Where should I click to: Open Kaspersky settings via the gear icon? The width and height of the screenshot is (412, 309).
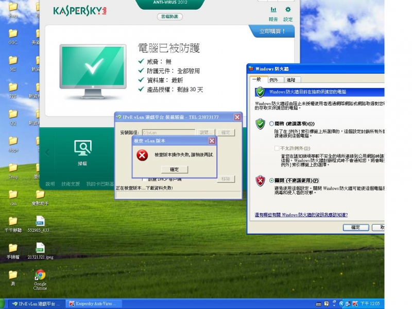[287, 10]
